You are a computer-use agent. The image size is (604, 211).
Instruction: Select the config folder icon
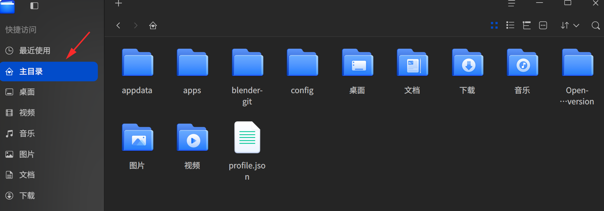coord(302,62)
